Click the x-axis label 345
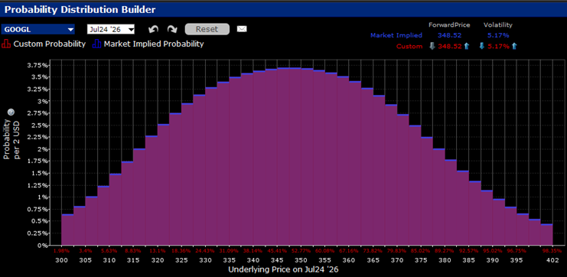567x277 pixels. click(277, 260)
